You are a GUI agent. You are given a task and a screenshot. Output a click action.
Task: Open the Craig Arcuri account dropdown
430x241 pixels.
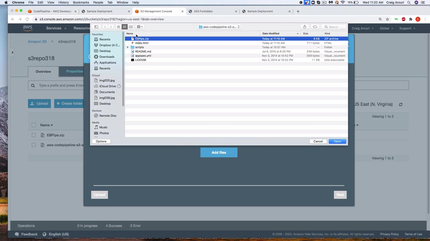(363, 28)
